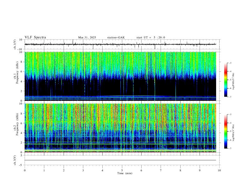Select the "start UT = 5 :20: 0" text
The height and width of the screenshot is (191, 247).
coord(151,37)
